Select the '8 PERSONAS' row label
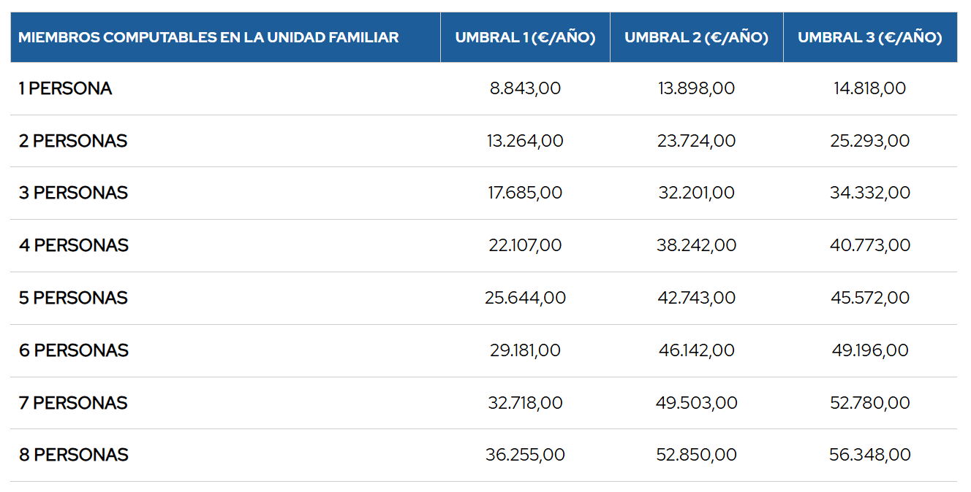Screen dimensions: 971x492 pyautogui.click(x=74, y=455)
